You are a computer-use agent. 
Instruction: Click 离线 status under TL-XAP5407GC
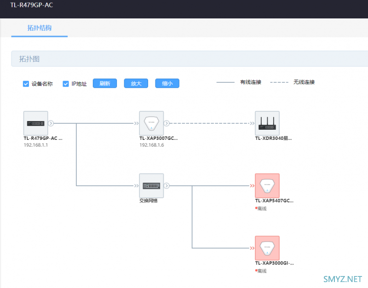point(262,208)
